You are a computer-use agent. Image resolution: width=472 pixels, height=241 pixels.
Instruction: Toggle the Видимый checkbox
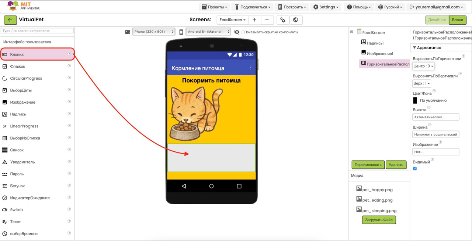pyautogui.click(x=415, y=169)
